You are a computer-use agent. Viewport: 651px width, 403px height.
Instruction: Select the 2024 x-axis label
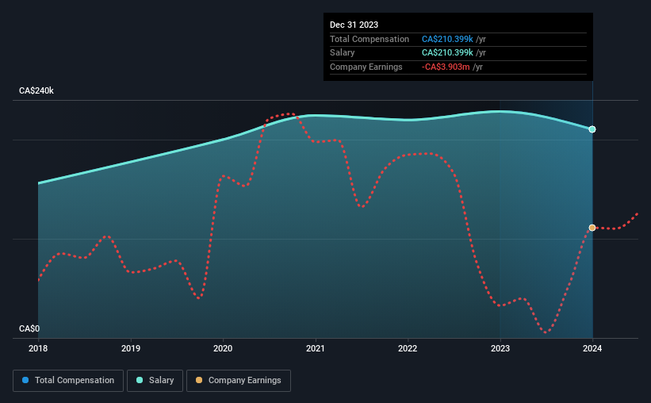(x=592, y=348)
